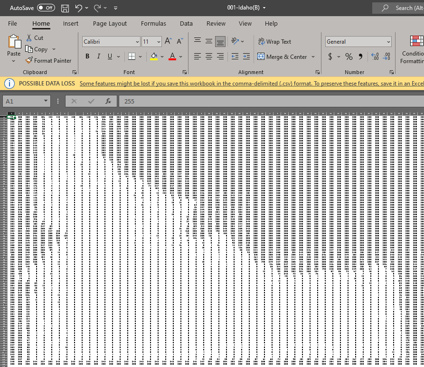
Task: Click Top Align icon
Action: coord(198,41)
